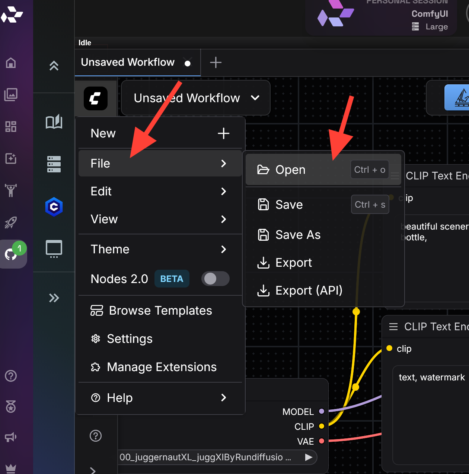Image resolution: width=469 pixels, height=474 pixels.
Task: Open the book library panel icon
Action: [x=54, y=122]
